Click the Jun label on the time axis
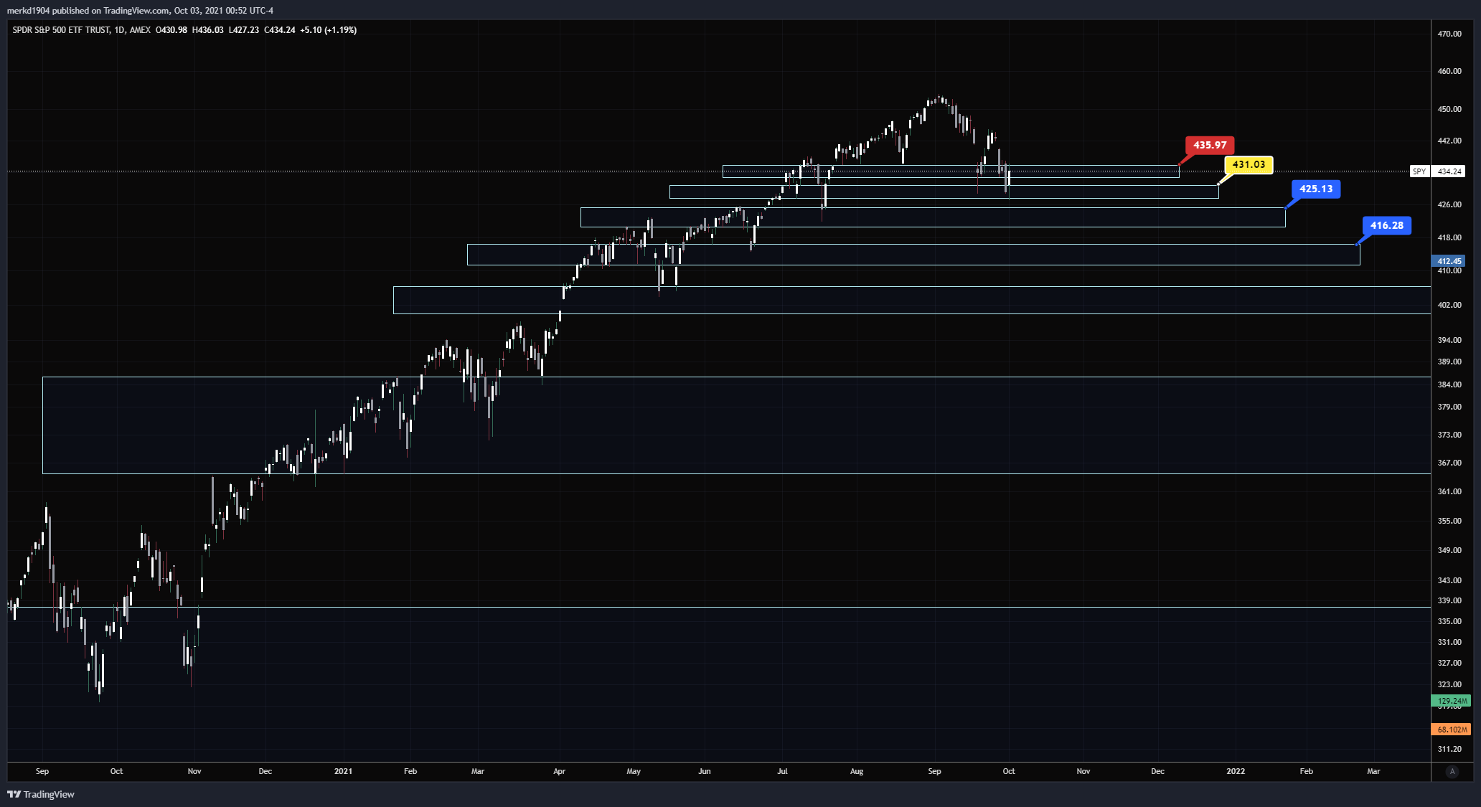1481x807 pixels. 705,771
